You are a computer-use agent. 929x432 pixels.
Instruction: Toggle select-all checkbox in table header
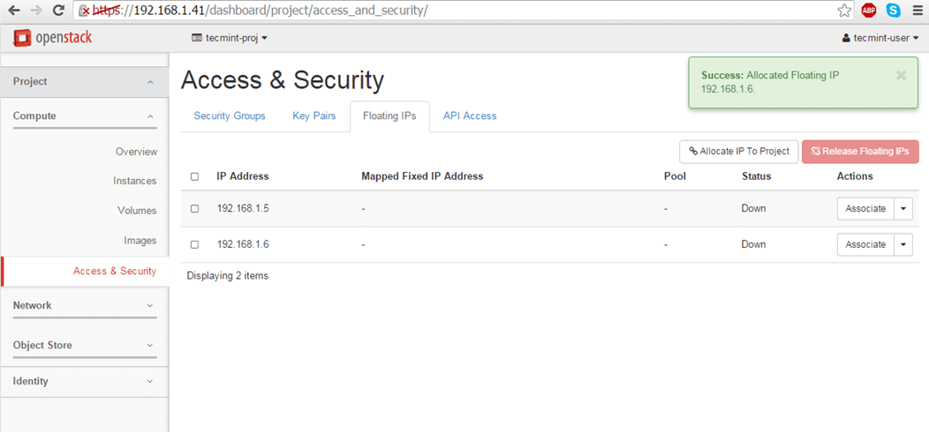(x=194, y=176)
